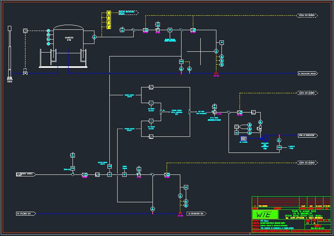Select the top cyan instrument circle left of tank
Image resolution: width=334 pixels, height=236 pixels.
point(49,31)
